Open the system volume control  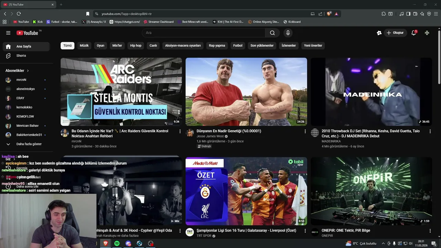[411, 243]
